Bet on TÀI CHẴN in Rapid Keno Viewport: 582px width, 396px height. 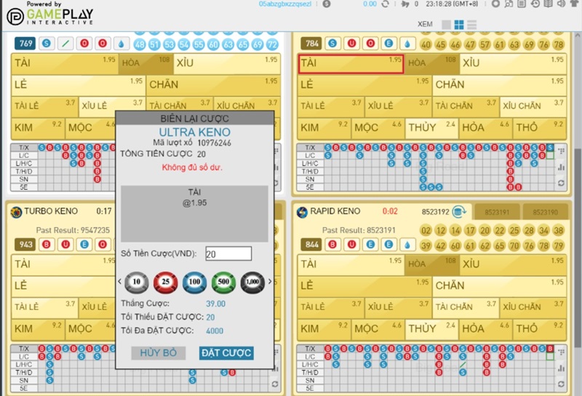coord(466,308)
